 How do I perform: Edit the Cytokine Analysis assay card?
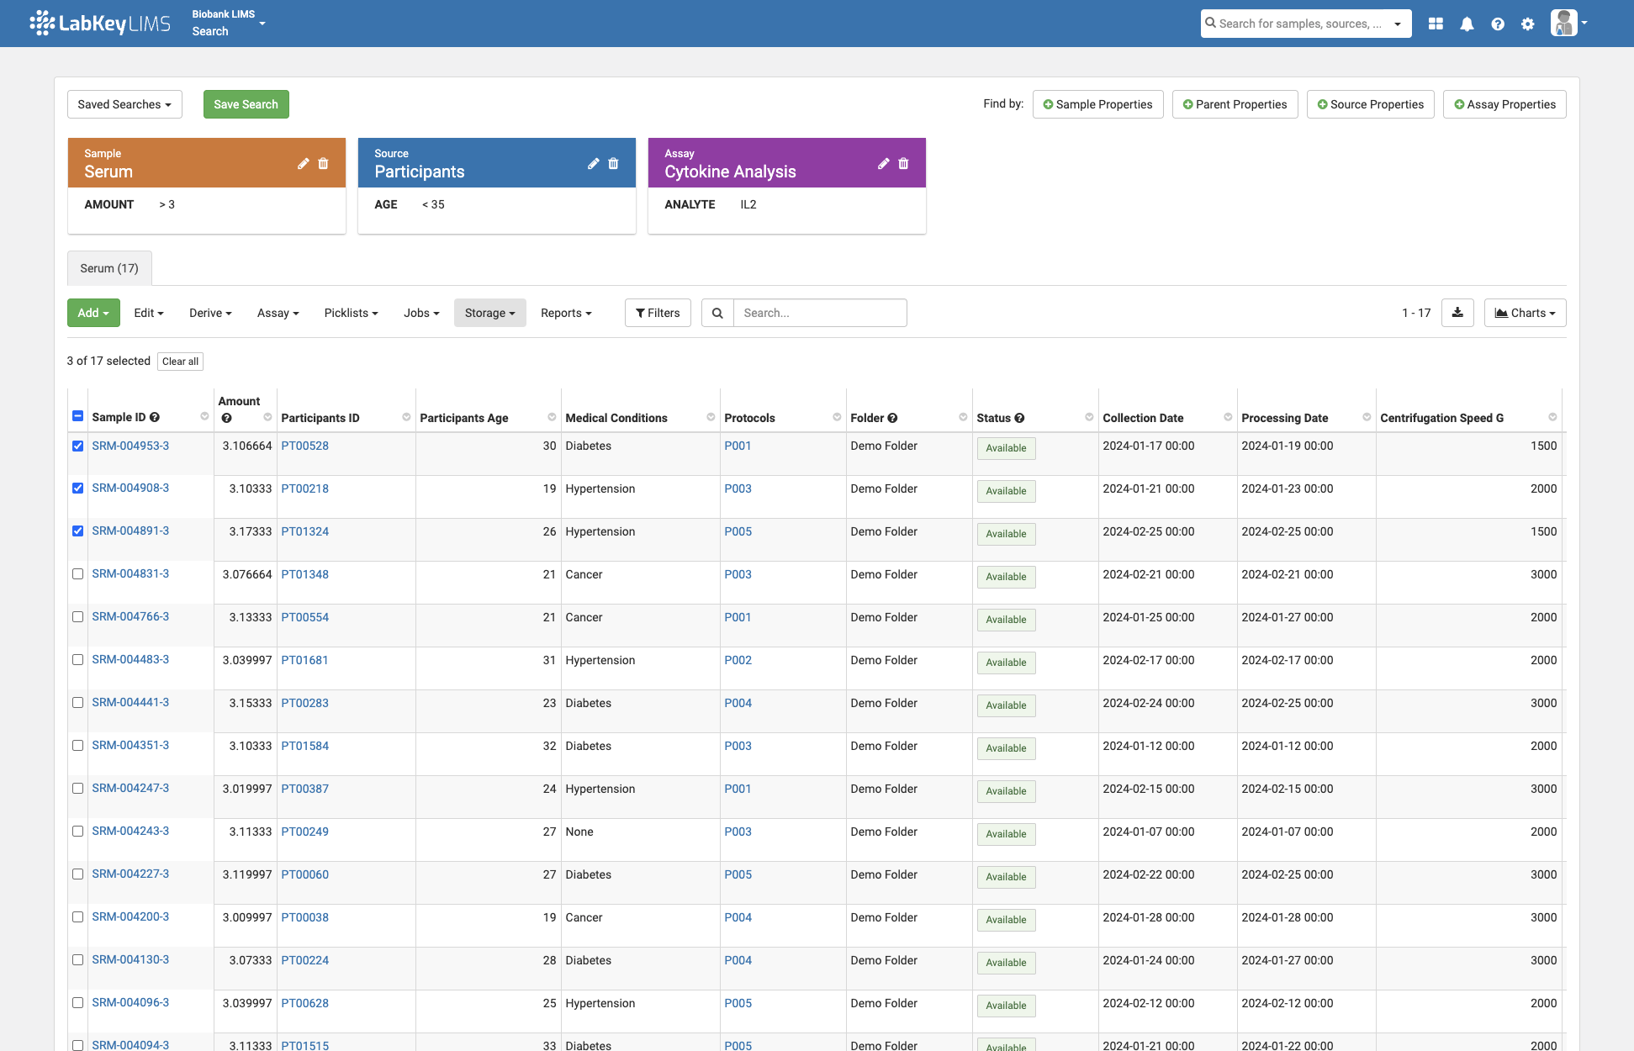click(x=884, y=163)
